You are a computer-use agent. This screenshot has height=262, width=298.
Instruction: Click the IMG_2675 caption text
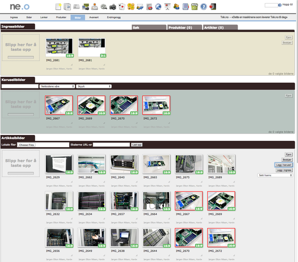tap(183, 177)
